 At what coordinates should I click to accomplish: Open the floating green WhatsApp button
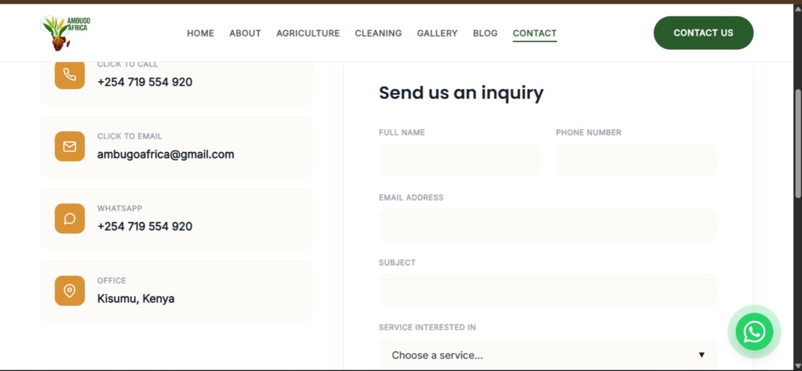coord(754,331)
